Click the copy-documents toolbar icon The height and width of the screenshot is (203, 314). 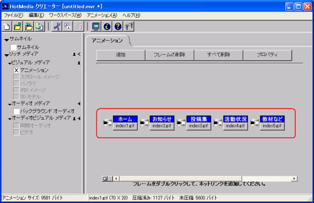pyautogui.click(x=39, y=26)
